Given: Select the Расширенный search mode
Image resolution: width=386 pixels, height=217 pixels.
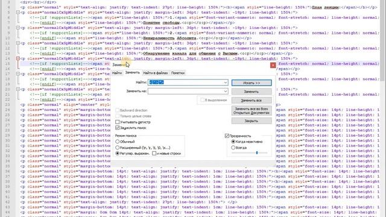Looking at the screenshot, I should click(x=118, y=148).
